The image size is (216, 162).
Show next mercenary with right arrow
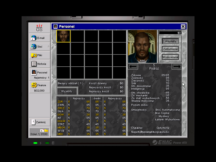177,66
